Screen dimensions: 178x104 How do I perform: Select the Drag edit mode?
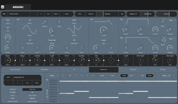(124, 76)
